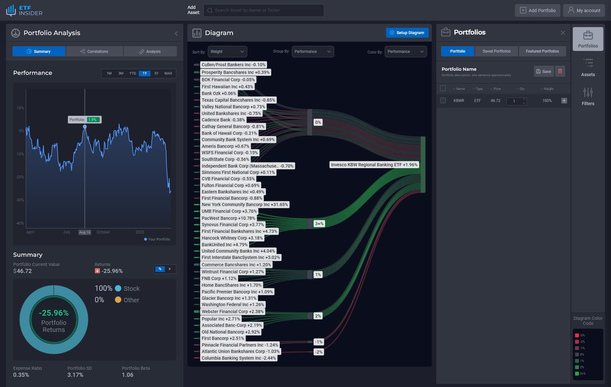Open the Group By Performance dropdown
Image resolution: width=611 pixels, height=387 pixels.
tap(313, 52)
